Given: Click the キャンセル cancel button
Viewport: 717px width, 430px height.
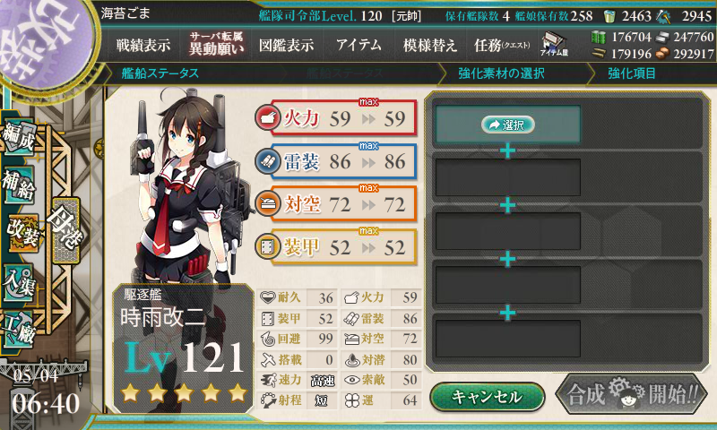Looking at the screenshot, I should coord(487,397).
